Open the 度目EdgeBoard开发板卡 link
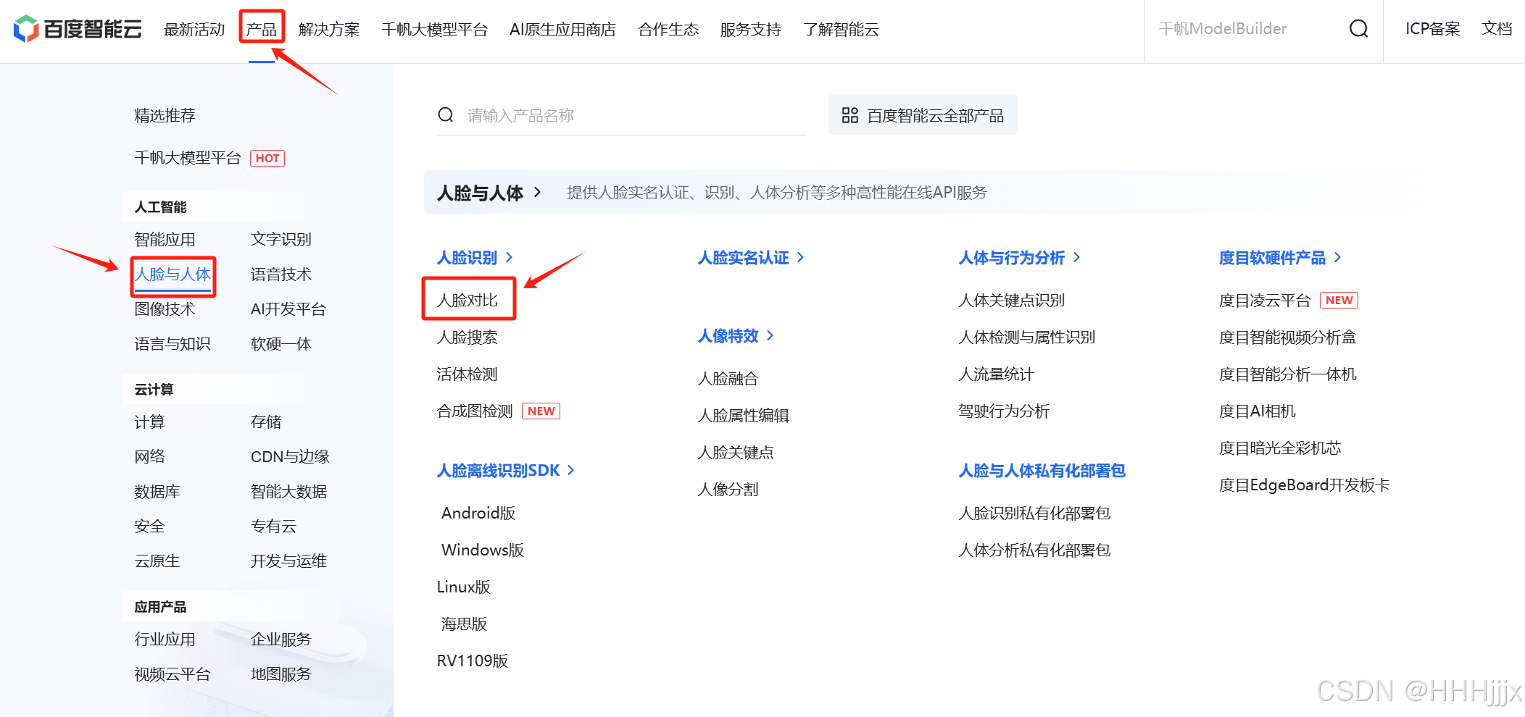Viewport: 1525px width, 717px height. point(1304,485)
